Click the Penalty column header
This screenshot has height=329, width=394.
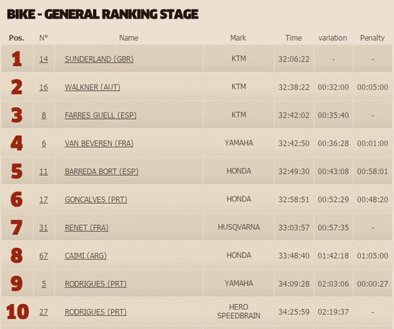373,38
